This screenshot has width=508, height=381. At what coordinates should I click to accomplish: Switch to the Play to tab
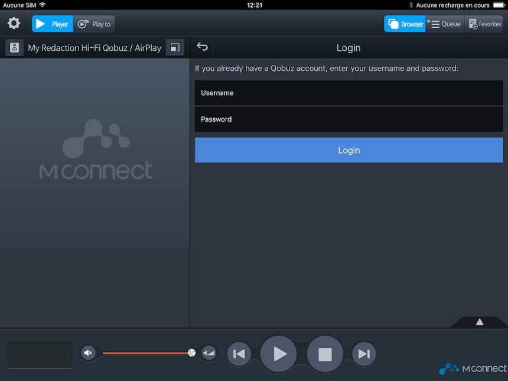(95, 24)
